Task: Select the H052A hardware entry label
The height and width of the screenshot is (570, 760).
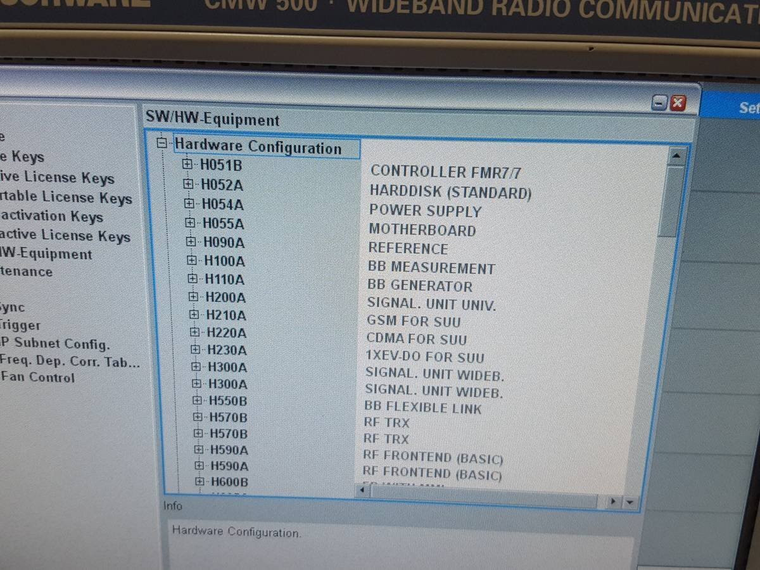Action: pos(222,185)
